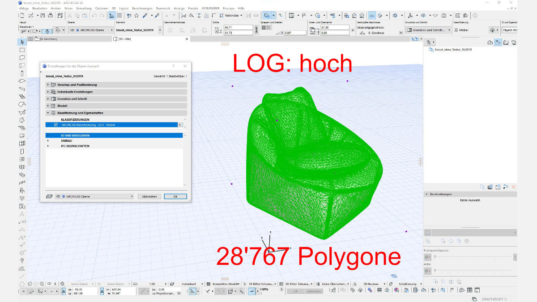This screenshot has height=302, width=537.
Task: Click the Grundriss und Schnitt info box button
Action: click(x=428, y=30)
